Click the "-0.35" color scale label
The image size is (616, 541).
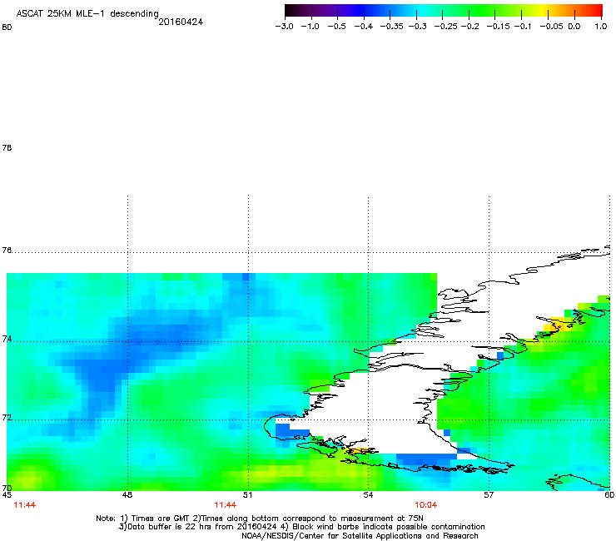392,27
